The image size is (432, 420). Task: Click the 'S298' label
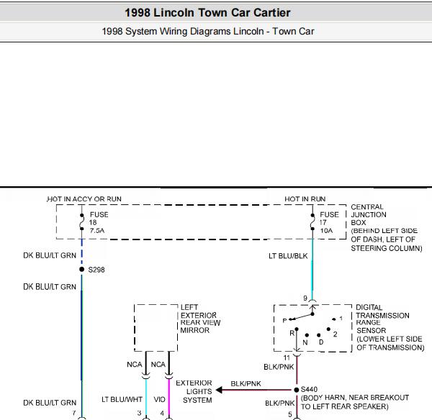click(96, 270)
